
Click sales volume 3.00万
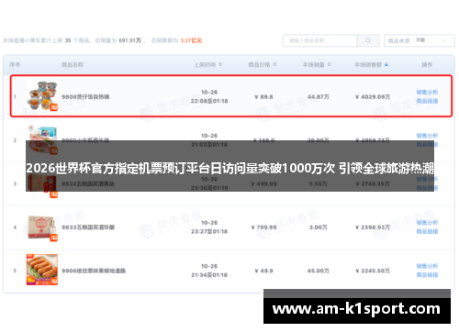coord(319,227)
